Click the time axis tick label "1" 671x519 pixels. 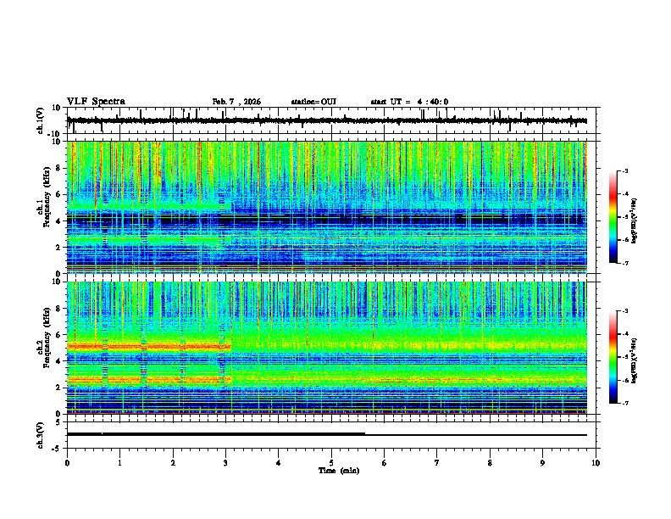tap(119, 463)
